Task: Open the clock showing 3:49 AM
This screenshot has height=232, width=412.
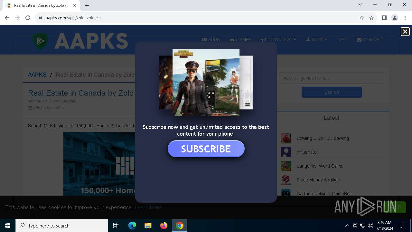Action: (384, 226)
